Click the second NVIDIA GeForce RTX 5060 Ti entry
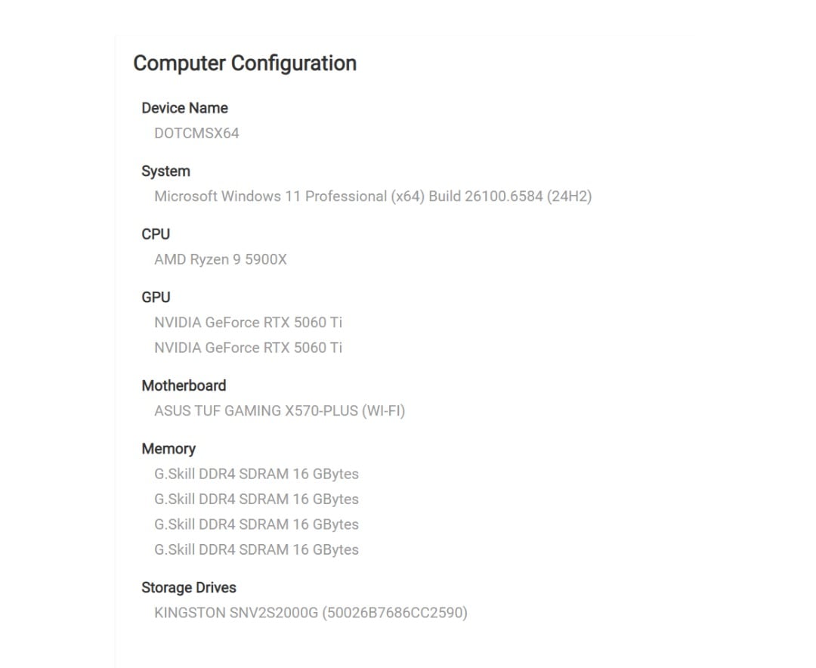Image resolution: width=816 pixels, height=668 pixels. [249, 348]
